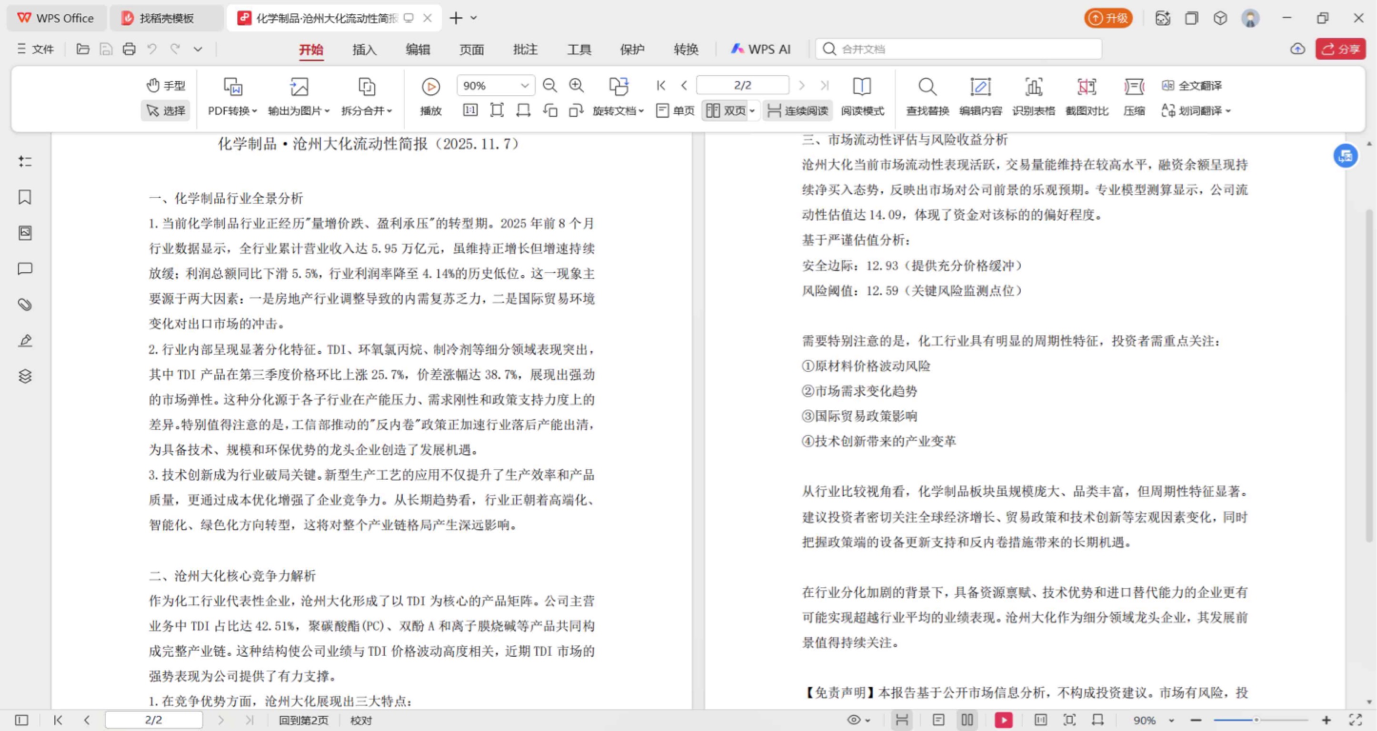Image resolution: width=1377 pixels, height=731 pixels.
Task: Switch to 单页 single page view
Action: [x=675, y=110]
